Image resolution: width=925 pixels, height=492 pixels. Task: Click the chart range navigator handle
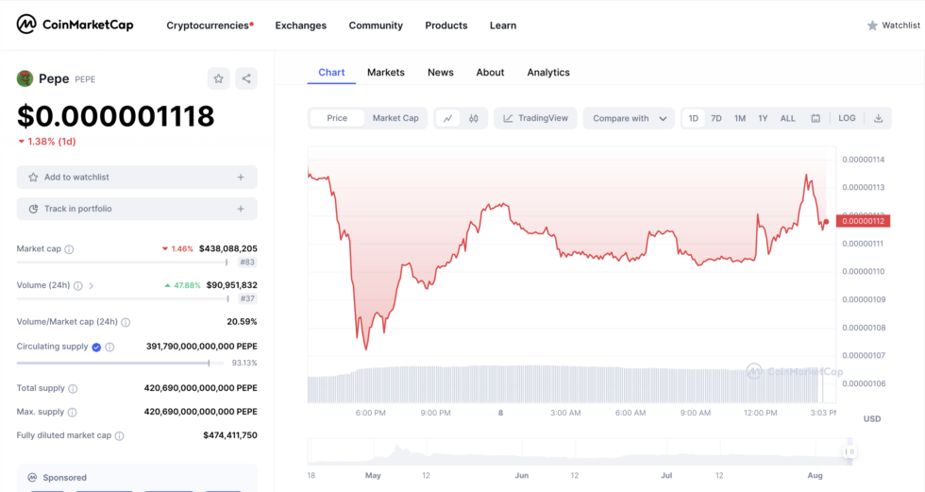(849, 451)
